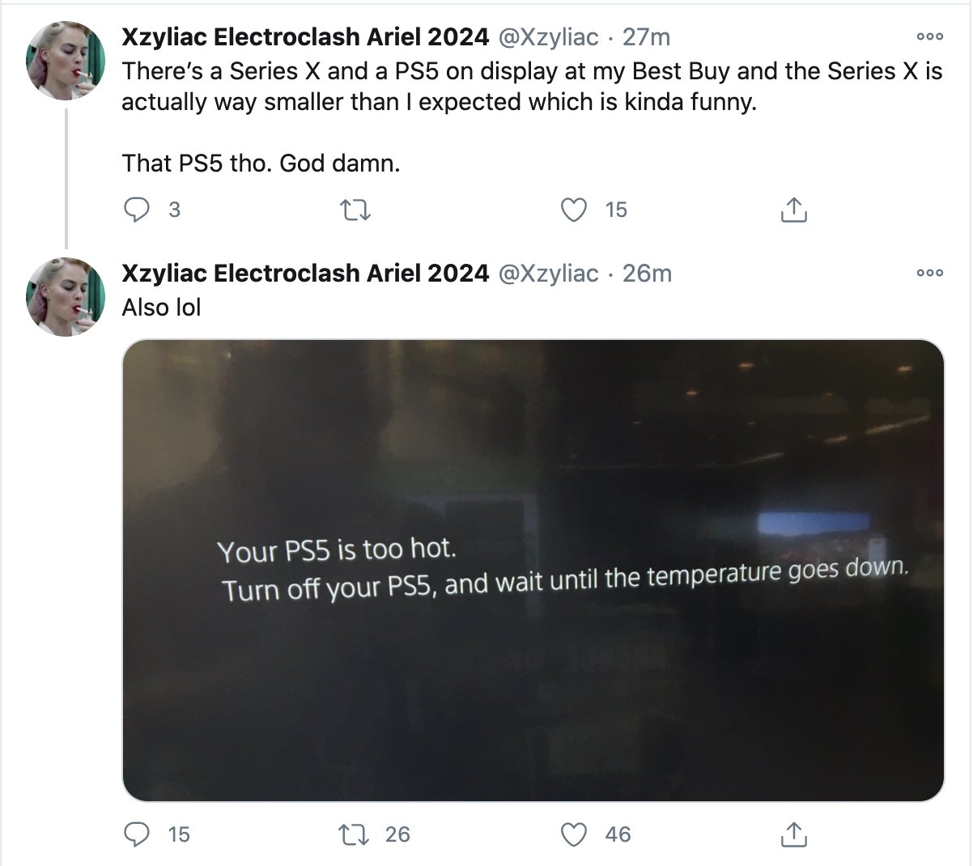The width and height of the screenshot is (973, 866).
Task: Reply to the "Also lol" tweet
Action: click(137, 834)
